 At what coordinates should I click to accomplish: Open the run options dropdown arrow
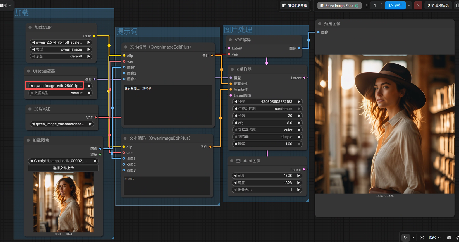pos(409,5)
